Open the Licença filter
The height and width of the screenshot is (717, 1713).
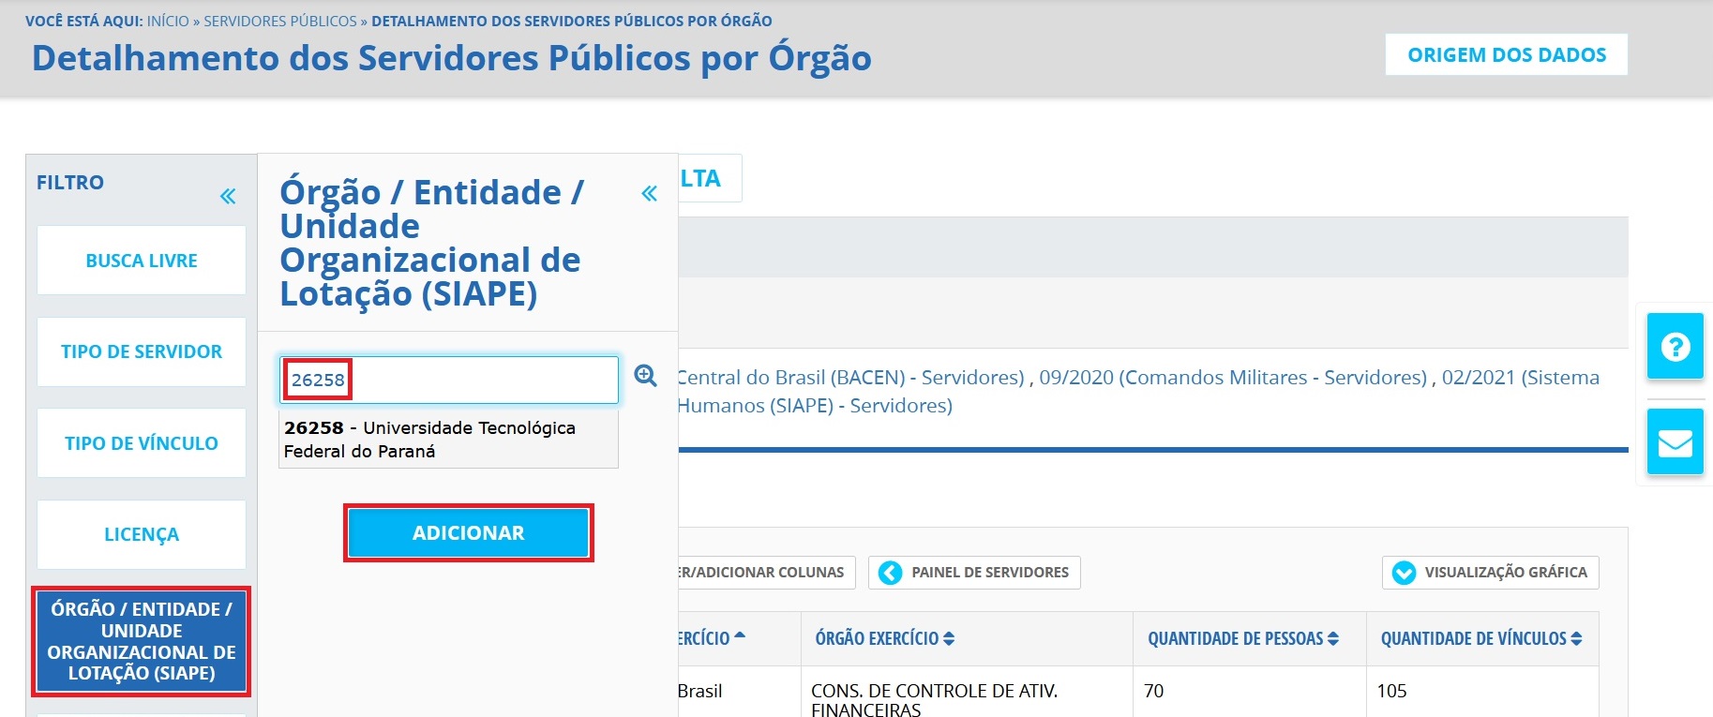click(142, 534)
